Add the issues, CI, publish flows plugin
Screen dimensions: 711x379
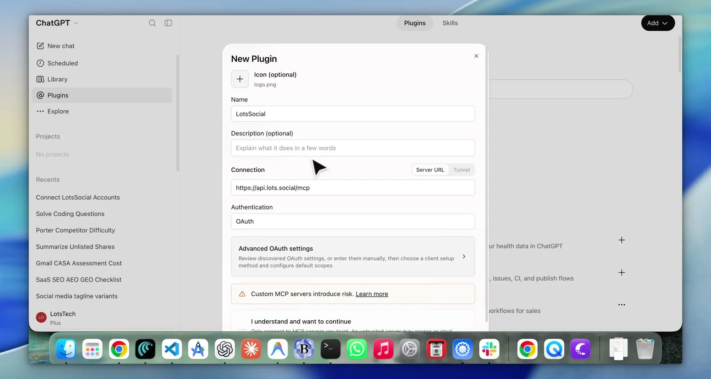622,272
